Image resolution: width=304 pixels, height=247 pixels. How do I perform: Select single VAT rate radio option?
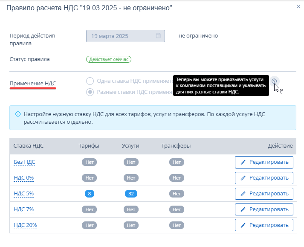(x=90, y=81)
